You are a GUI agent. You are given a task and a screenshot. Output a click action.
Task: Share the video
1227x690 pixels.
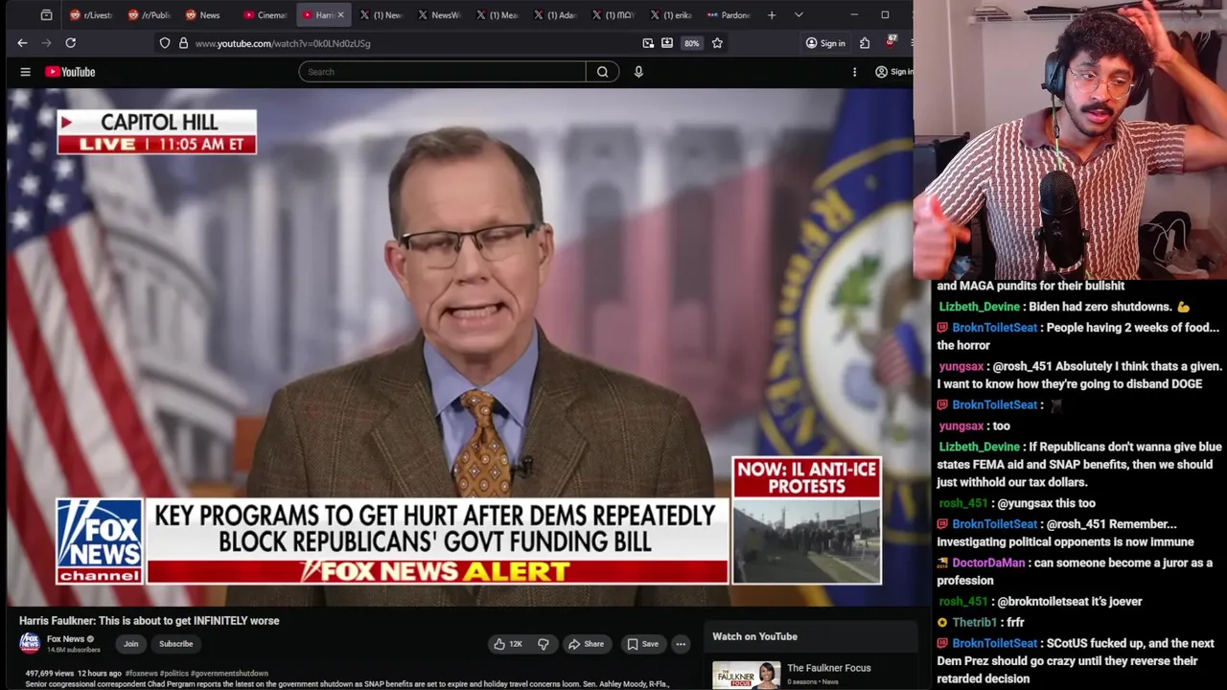click(586, 644)
